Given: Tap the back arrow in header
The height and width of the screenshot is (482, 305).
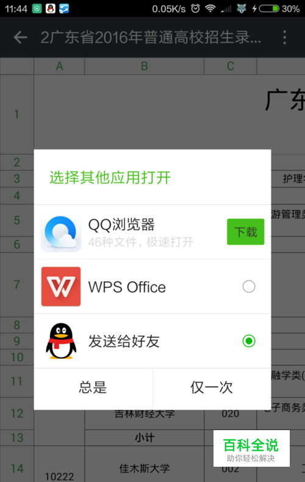Looking at the screenshot, I should (x=20, y=37).
